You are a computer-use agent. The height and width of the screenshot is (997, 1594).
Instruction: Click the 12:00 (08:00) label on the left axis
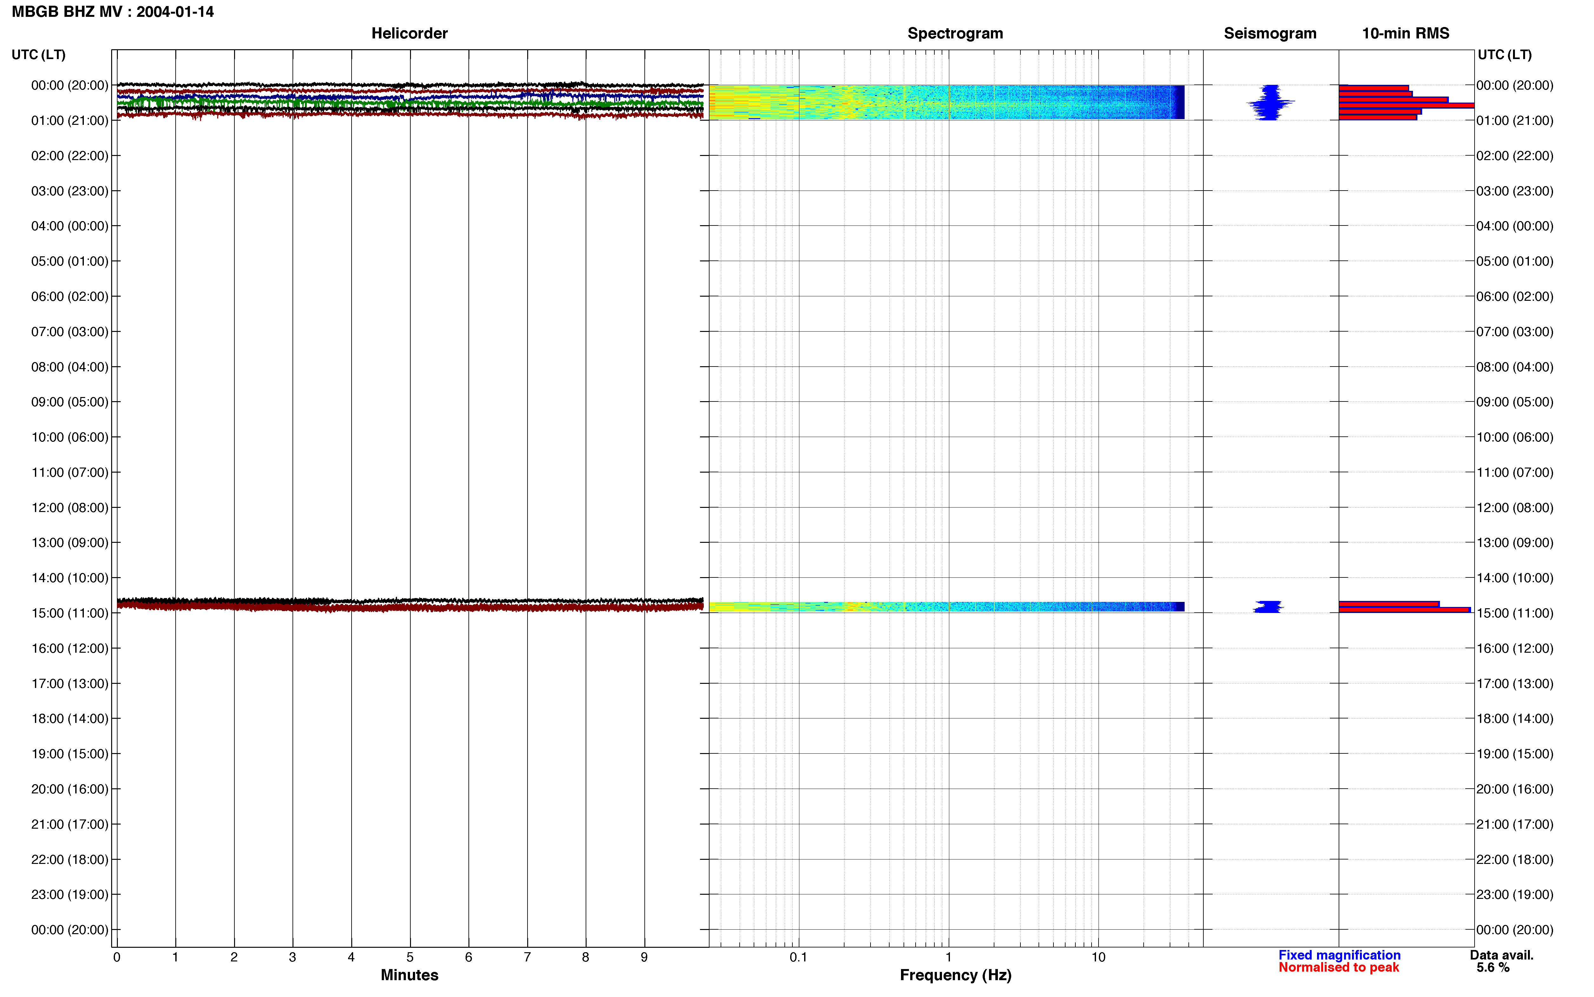point(70,508)
